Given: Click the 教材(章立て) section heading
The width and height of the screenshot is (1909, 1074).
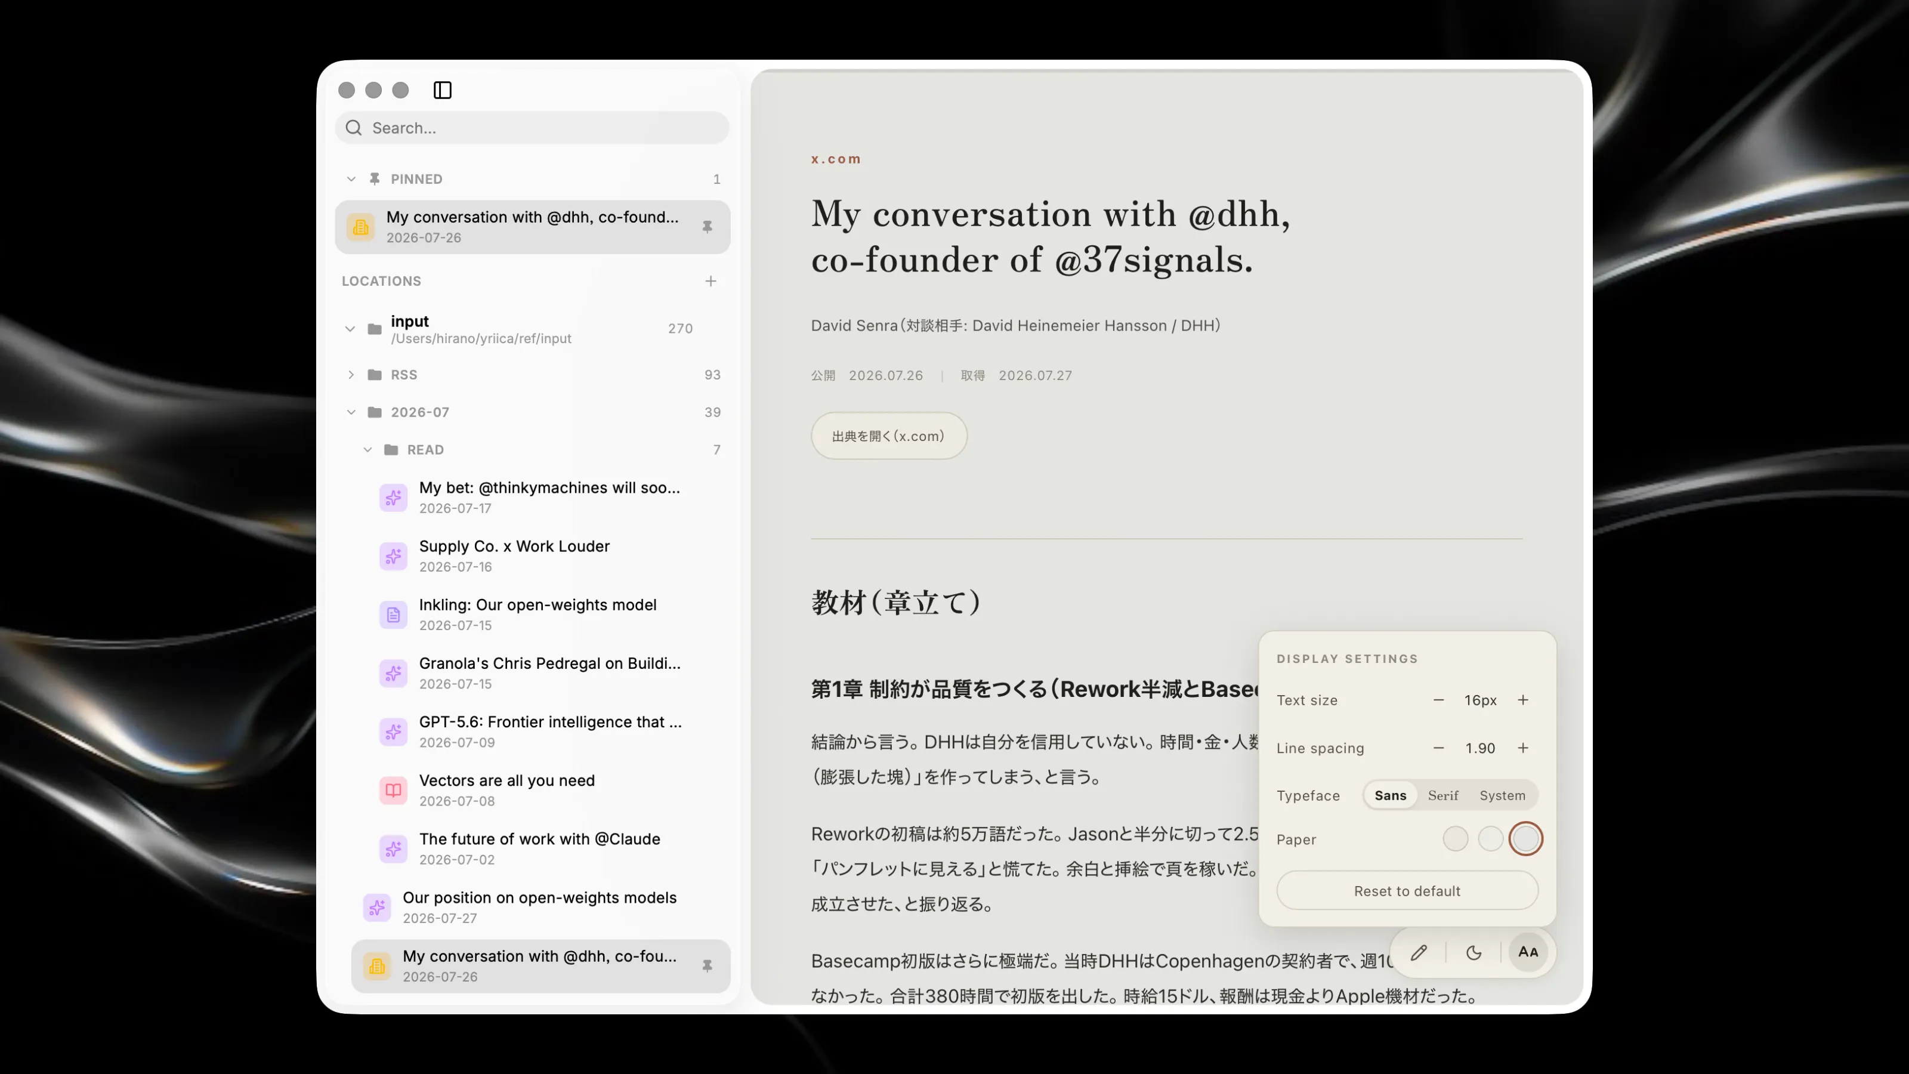Looking at the screenshot, I should [895, 602].
